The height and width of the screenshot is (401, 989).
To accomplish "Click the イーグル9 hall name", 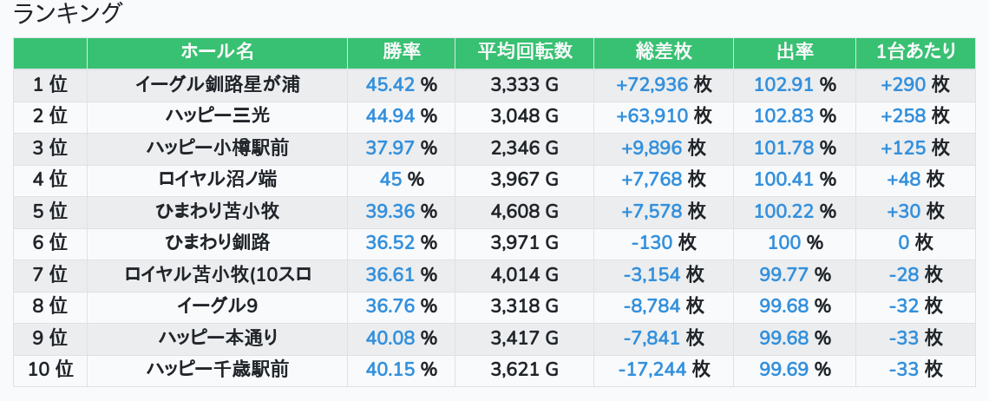I will click(217, 306).
